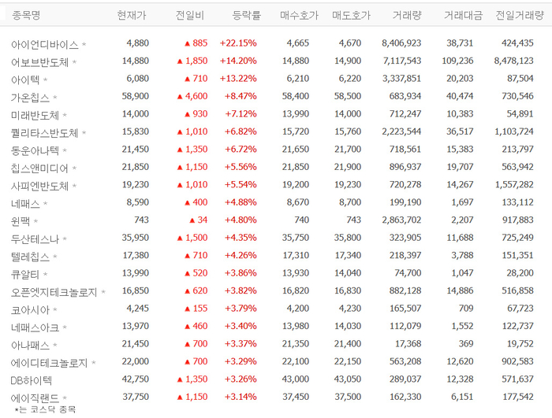Click the 거래대금 column header

(463, 15)
